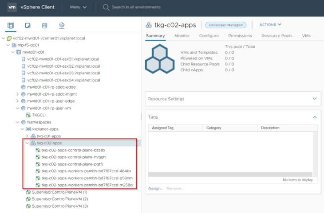The width and height of the screenshot is (324, 213).
Task: Click the VM icon of control-plane-hvggh
Action: coord(38,157)
